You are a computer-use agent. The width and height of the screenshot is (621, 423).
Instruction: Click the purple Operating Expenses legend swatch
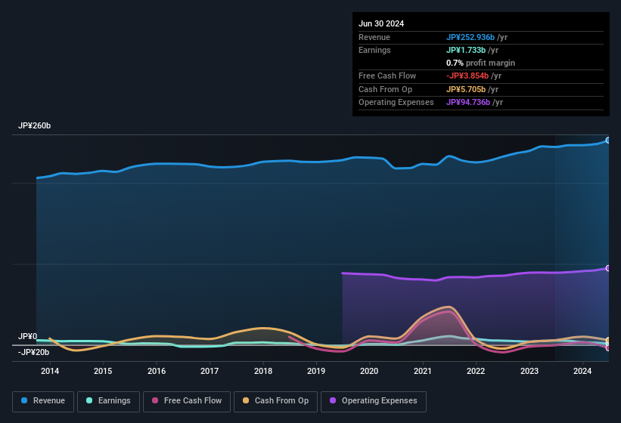click(x=331, y=401)
